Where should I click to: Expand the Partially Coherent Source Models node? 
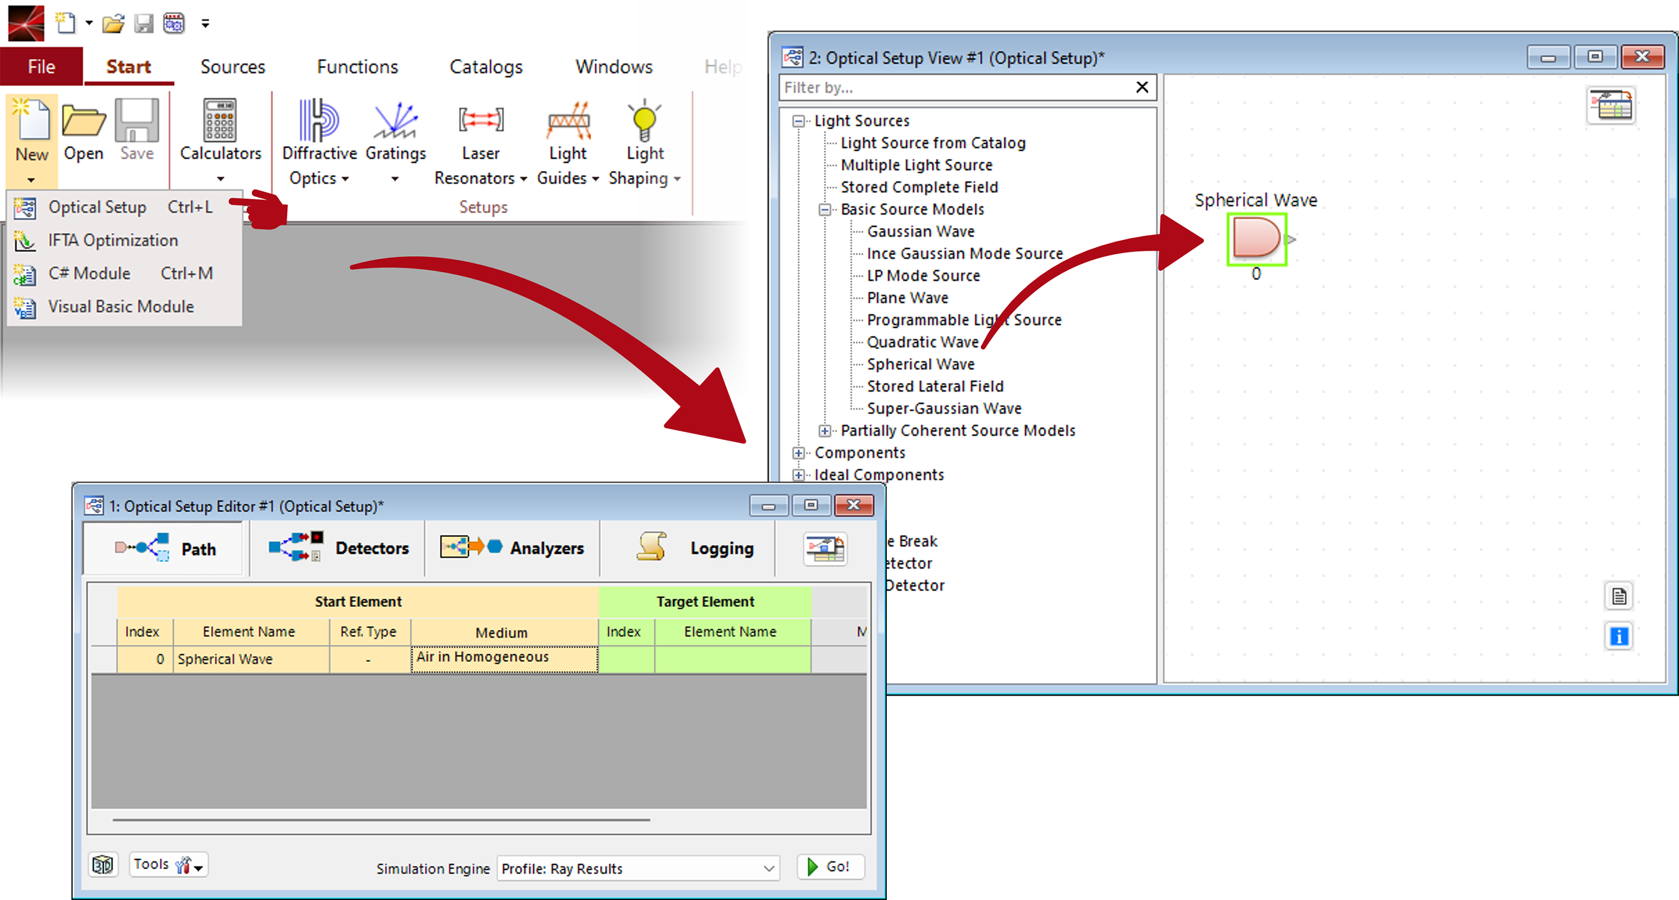point(825,431)
